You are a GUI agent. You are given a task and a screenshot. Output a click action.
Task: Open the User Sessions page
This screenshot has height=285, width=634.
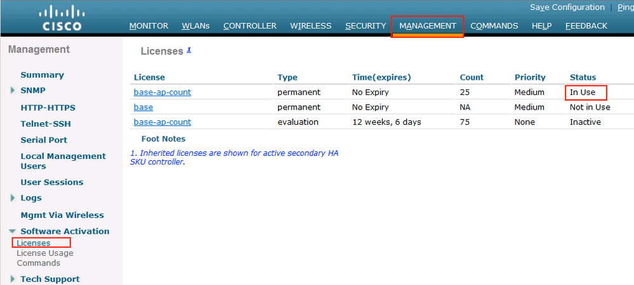(x=52, y=182)
